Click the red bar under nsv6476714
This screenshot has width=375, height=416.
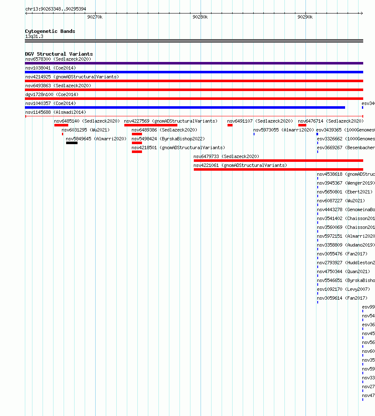303,125
